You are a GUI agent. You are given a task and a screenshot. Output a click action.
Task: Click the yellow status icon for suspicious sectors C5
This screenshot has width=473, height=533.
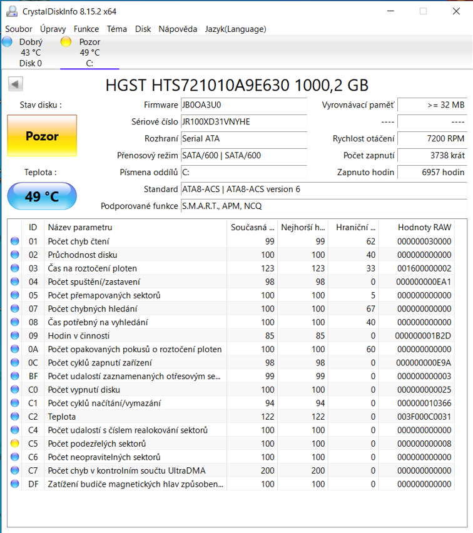pos(15,444)
